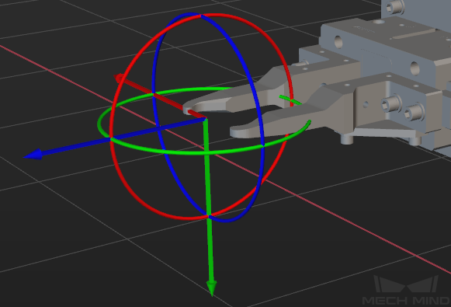The image size is (451, 307).
Task: Click where blue axis crosses the red ring
Action: click(110, 139)
